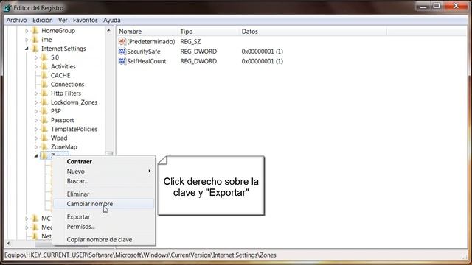Click the TemplatePolicies folder icon
Viewport: 472px width, 265px height.
(44, 130)
